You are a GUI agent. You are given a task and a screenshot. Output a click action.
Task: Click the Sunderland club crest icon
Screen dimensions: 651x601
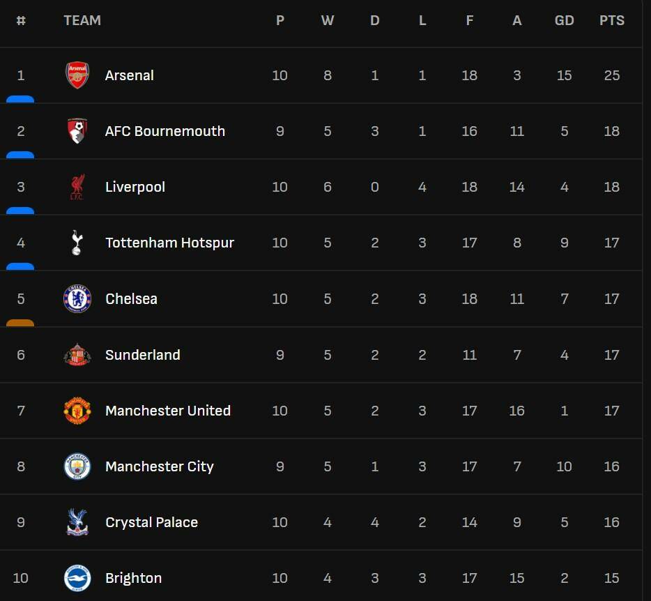[77, 355]
